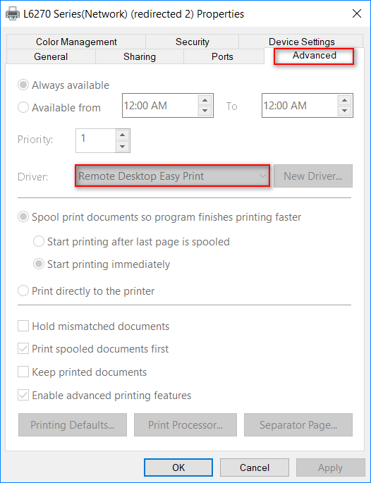Close the printer Properties dialog

point(356,13)
